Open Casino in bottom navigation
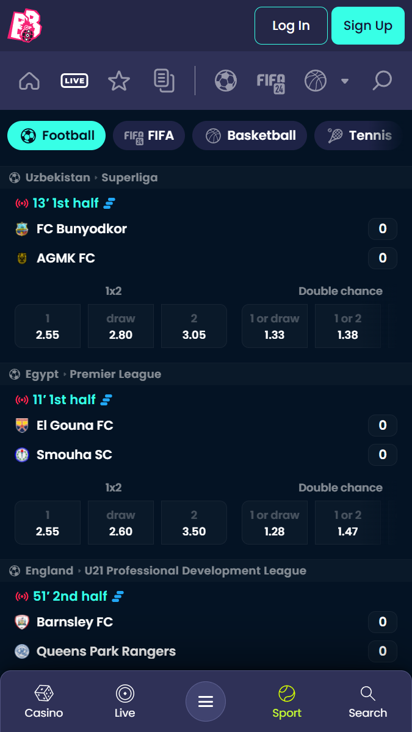This screenshot has width=412, height=732. pos(44,701)
